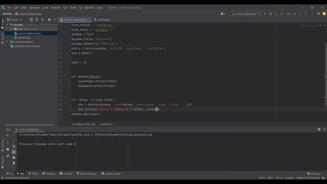327x184 pixels.
Task: Open the IDE updates orange circle icon
Action: pyautogui.click(x=324, y=14)
